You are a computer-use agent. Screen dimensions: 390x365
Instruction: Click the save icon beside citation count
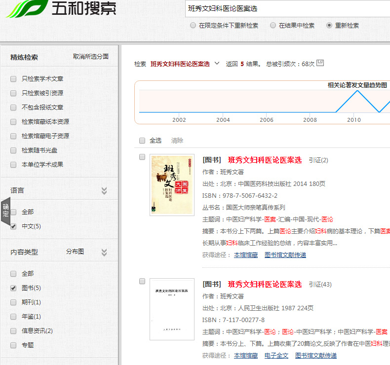pyautogui.click(x=320, y=63)
